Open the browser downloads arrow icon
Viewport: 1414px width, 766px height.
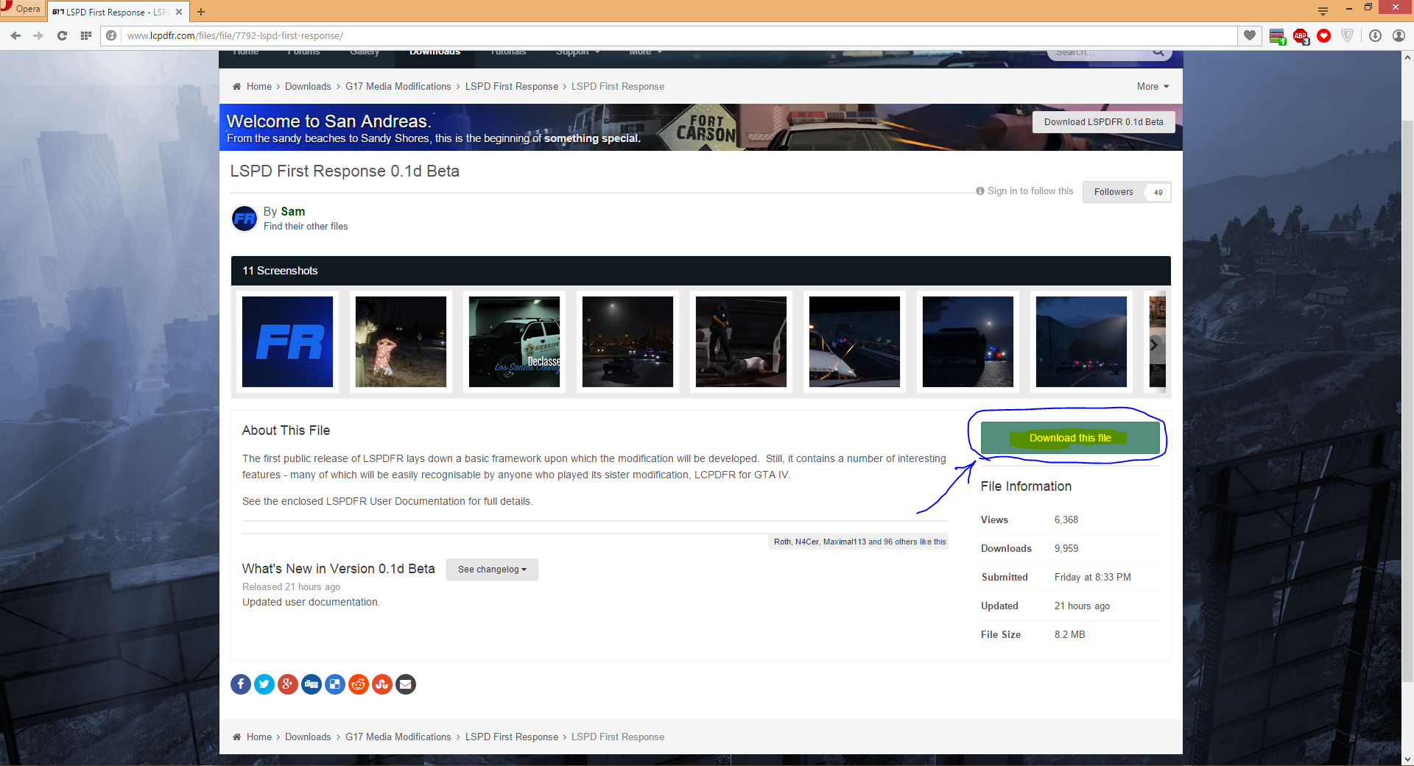click(x=1375, y=35)
